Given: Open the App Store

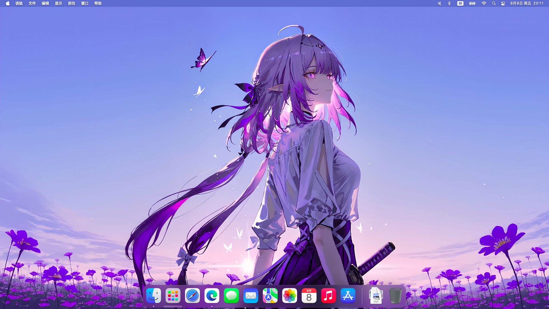Looking at the screenshot, I should (x=348, y=296).
